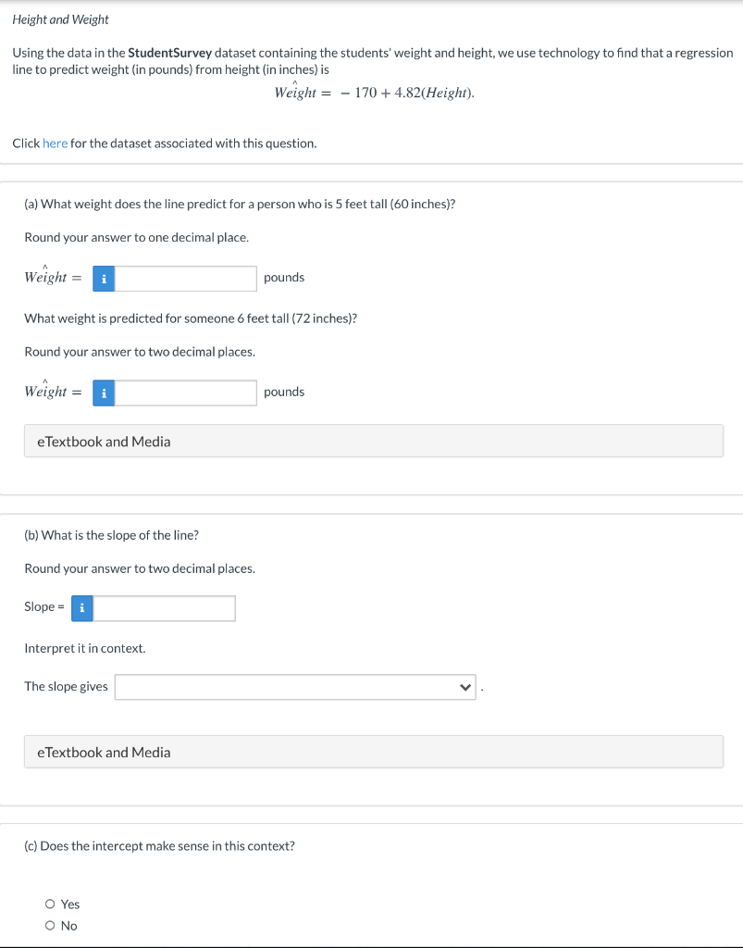Click the chevron arrow on the slope interpretation dropdown
The image size is (743, 948).
tap(465, 687)
